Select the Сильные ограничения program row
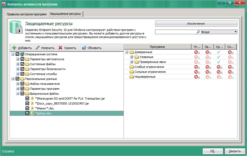Image resolution: width=247 pixels, height=156 pixels. (x=180, y=72)
